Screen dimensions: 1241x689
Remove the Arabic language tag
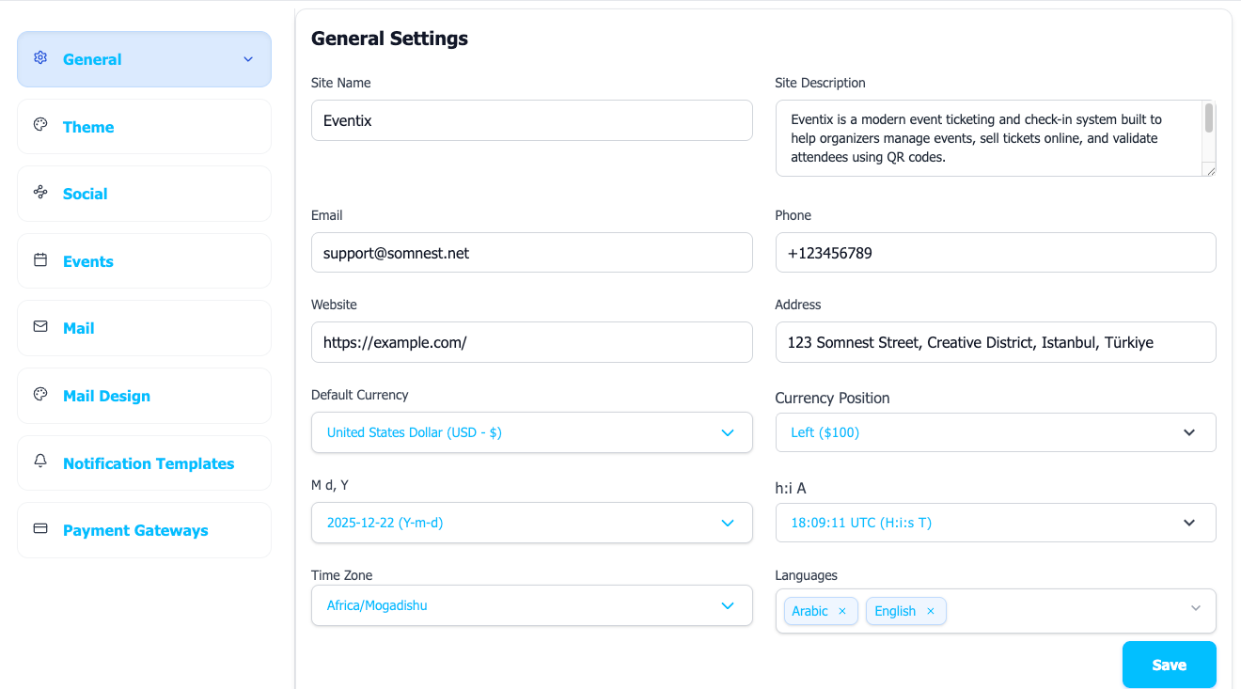pos(843,611)
